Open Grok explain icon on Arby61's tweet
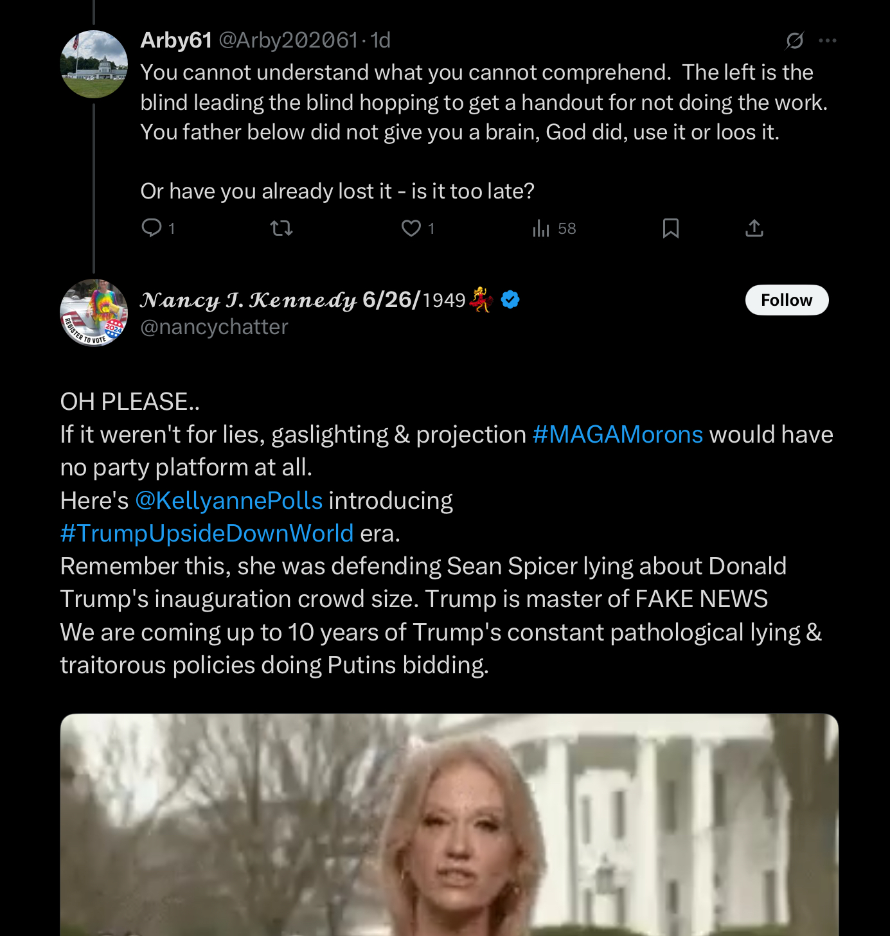 [x=794, y=40]
